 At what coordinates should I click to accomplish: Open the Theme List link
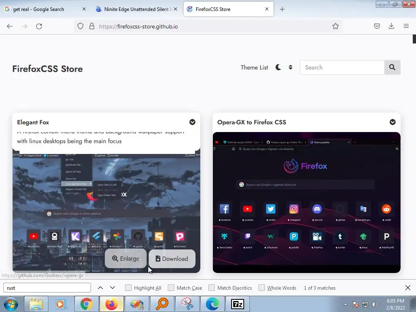(x=254, y=67)
